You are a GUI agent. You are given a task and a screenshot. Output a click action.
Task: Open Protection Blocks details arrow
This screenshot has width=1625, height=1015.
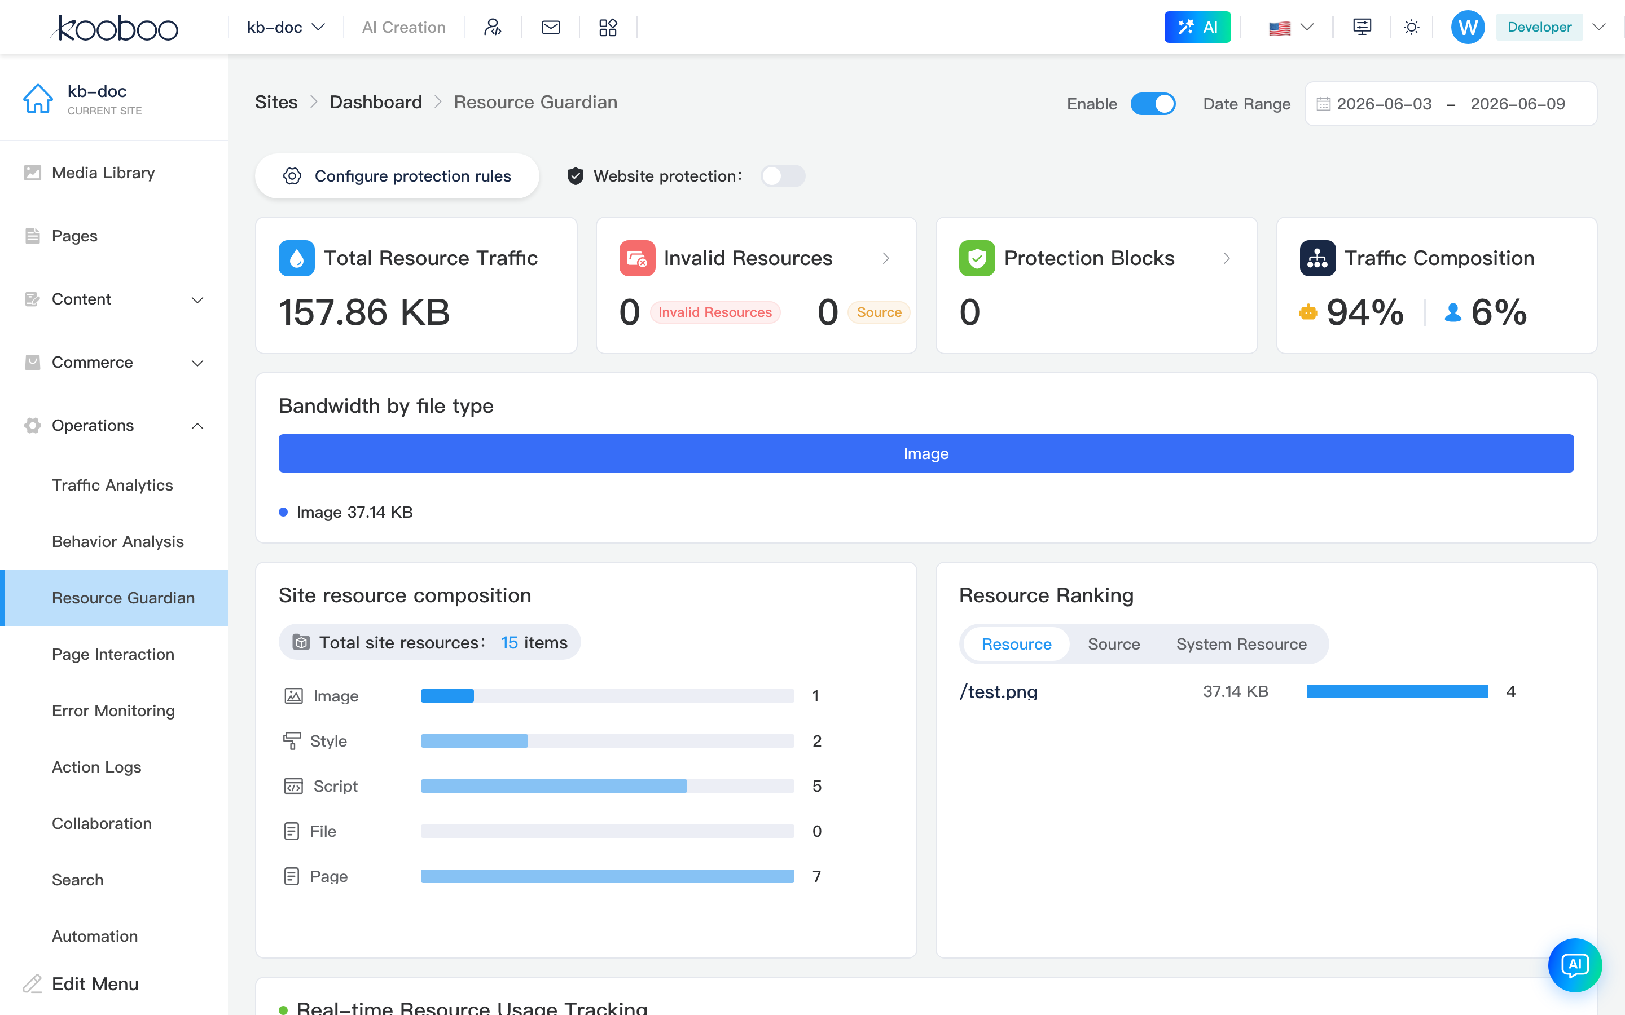pyautogui.click(x=1227, y=258)
